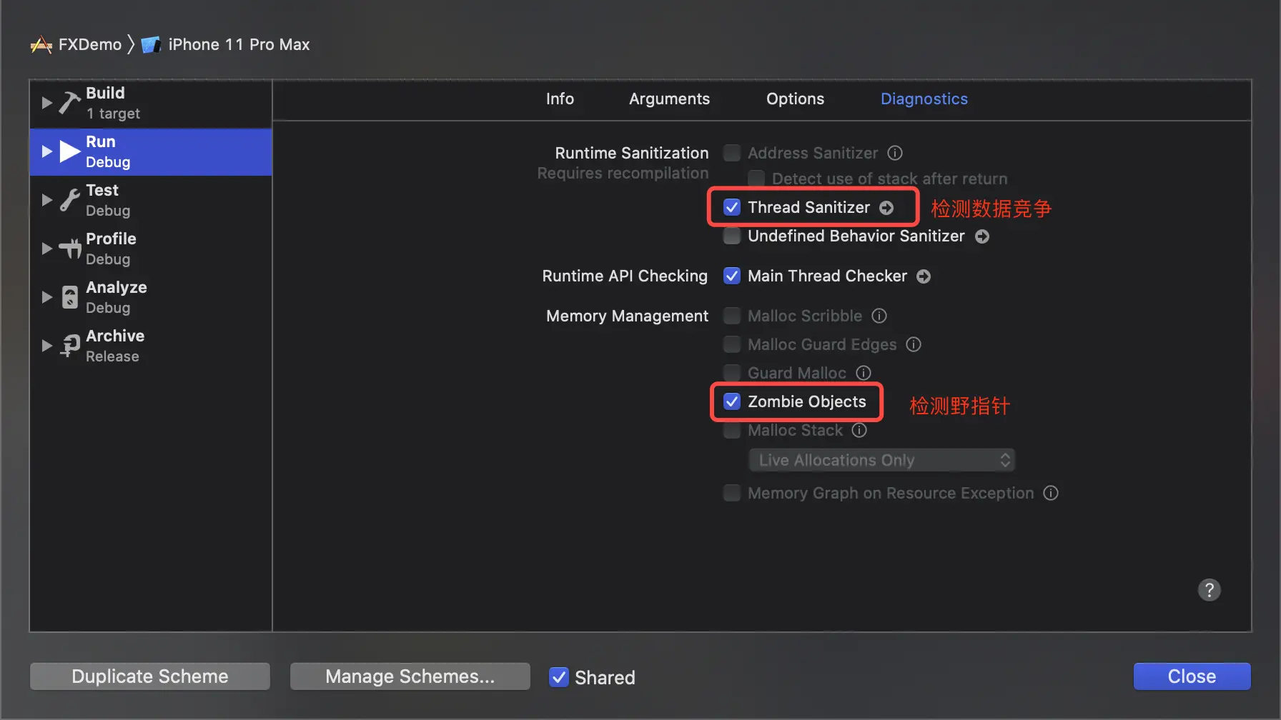Expand the Build action disclosure triangle

47,103
